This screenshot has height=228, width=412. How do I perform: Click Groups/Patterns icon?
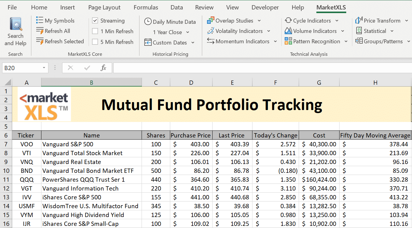[359, 41]
